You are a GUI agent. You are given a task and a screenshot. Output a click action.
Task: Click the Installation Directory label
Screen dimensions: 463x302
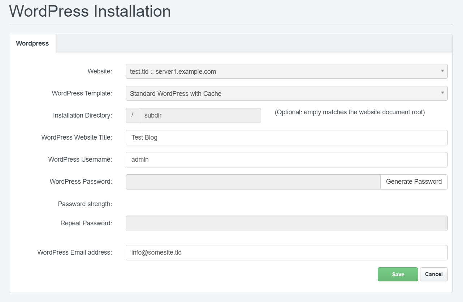pyautogui.click(x=83, y=115)
